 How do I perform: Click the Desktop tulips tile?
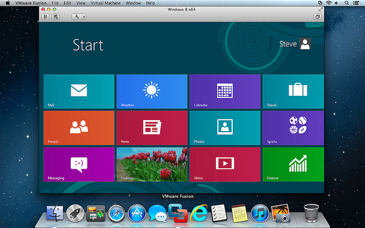[x=152, y=164]
